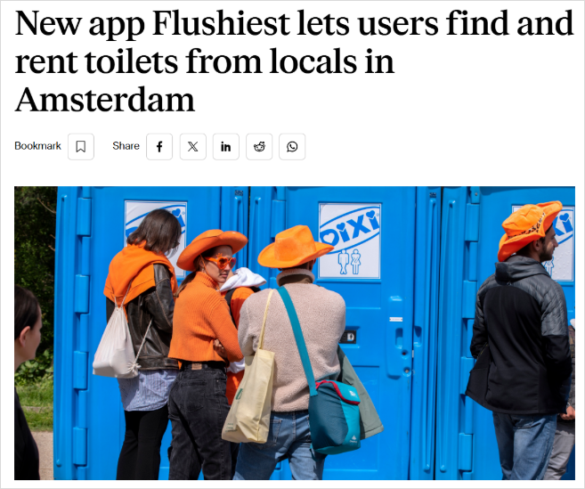
Task: Share the article on Facebook
Action: 159,146
